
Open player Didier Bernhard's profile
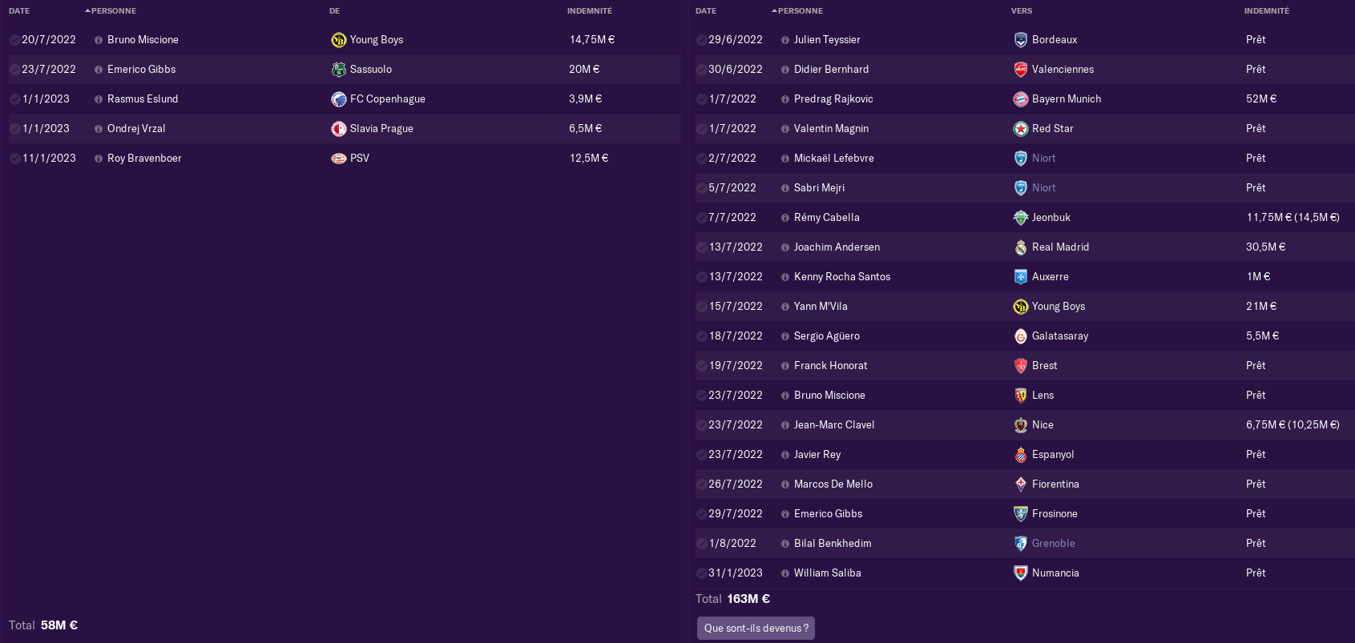click(x=831, y=70)
